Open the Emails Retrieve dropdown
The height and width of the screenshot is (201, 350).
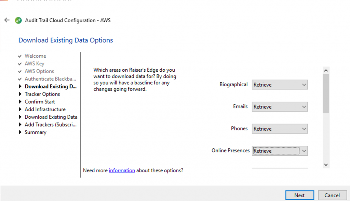pyautogui.click(x=280, y=107)
